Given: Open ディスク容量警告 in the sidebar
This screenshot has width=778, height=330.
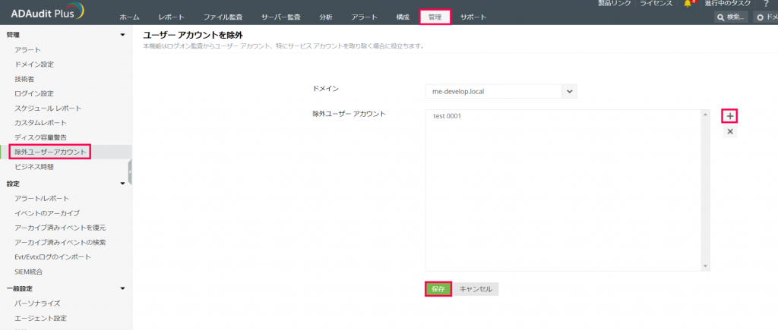Looking at the screenshot, I should 41,137.
